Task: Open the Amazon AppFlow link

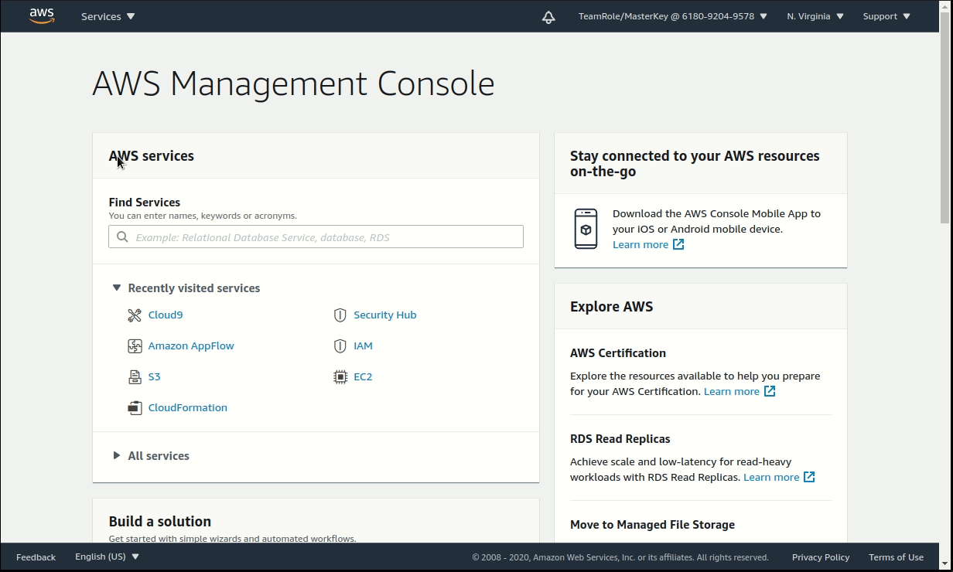Action: pos(191,346)
